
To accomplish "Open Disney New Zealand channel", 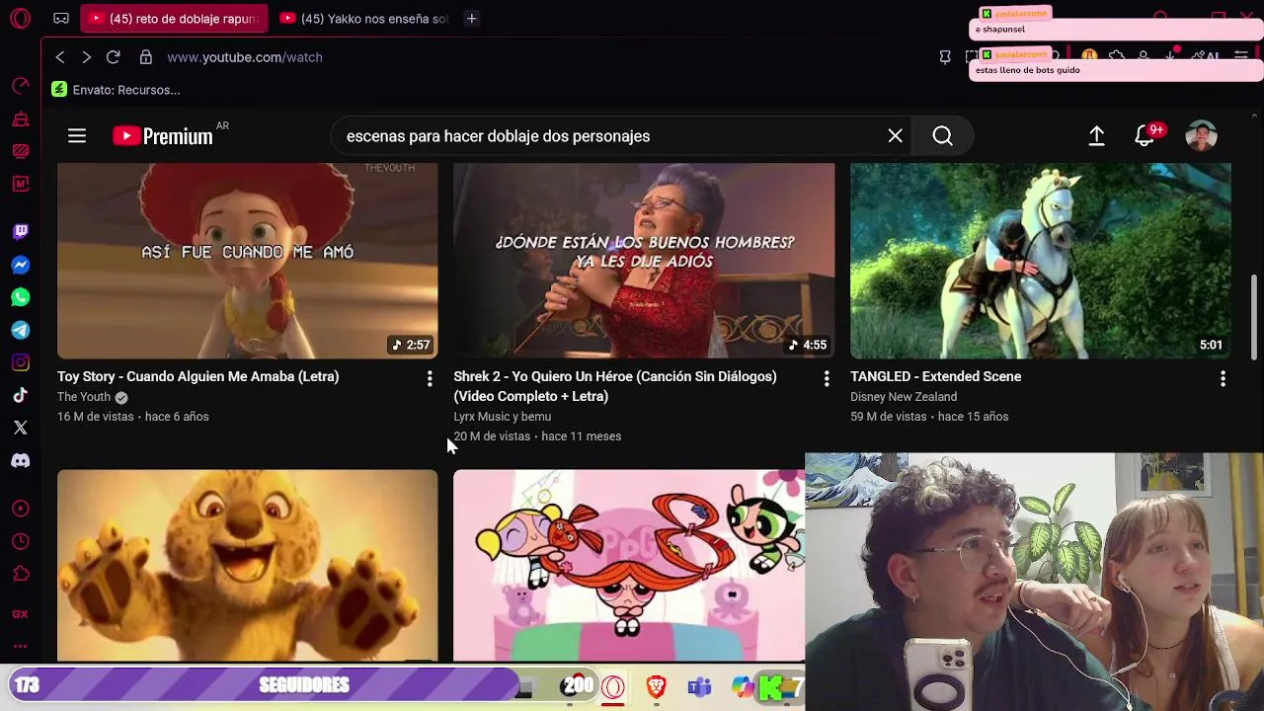I will 904,397.
